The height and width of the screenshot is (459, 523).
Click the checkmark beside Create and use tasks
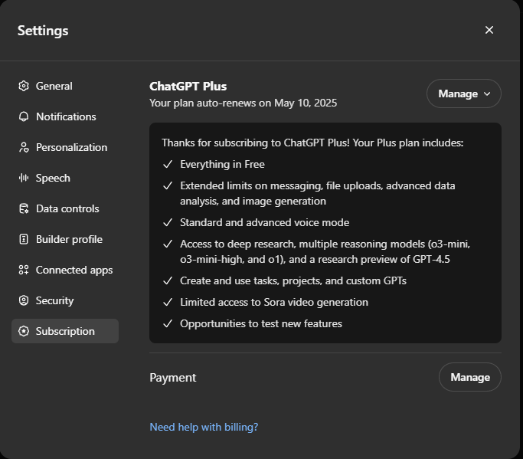pyautogui.click(x=168, y=280)
